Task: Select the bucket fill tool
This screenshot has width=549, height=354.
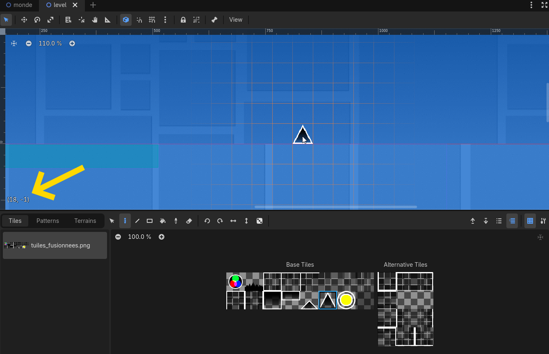Action: click(163, 221)
